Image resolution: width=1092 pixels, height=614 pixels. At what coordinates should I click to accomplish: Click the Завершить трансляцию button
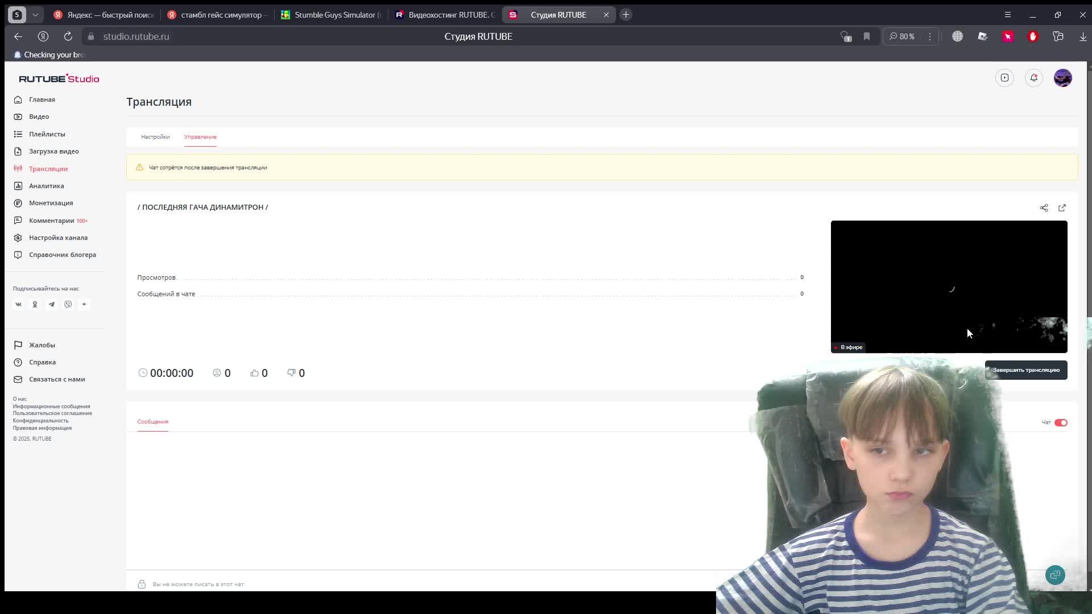(1026, 370)
